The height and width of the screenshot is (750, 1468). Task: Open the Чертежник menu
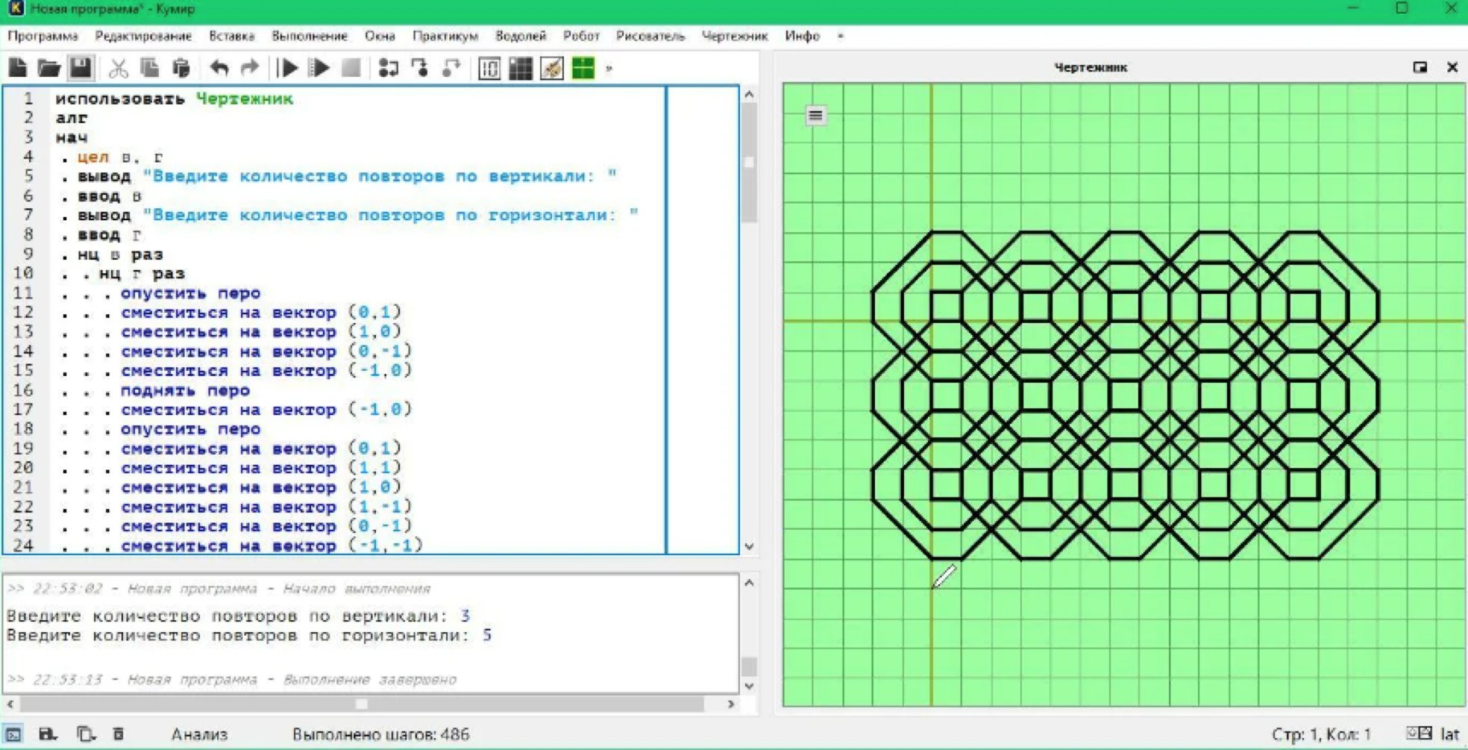[735, 36]
